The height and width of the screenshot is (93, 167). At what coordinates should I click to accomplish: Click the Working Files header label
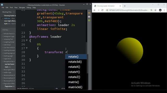pyautogui.click(x=7, y=12)
